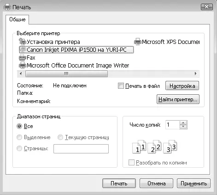This screenshot has width=217, height=195.
Task: Pick Microsoft Office Document Image Writer icon
Action: pos(23,65)
